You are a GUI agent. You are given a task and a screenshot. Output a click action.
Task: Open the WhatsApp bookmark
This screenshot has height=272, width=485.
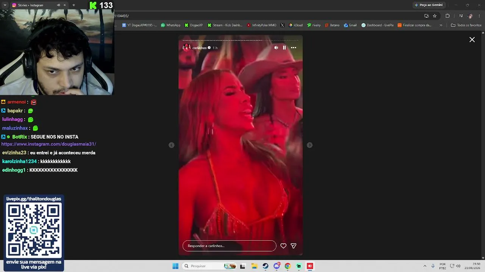pos(171,25)
